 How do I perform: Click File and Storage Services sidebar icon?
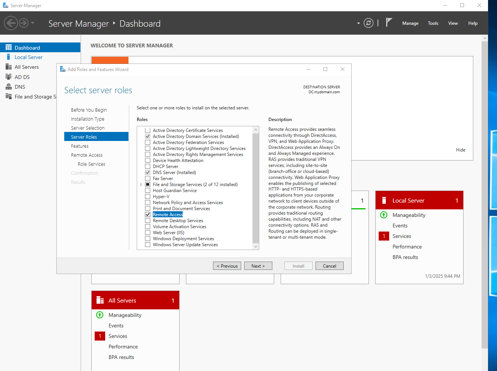click(9, 96)
